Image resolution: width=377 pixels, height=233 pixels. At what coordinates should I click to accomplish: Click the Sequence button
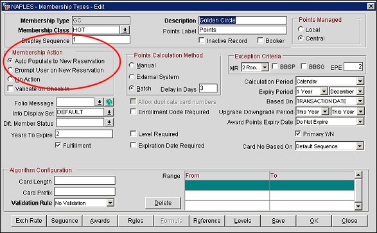[x=64, y=221]
